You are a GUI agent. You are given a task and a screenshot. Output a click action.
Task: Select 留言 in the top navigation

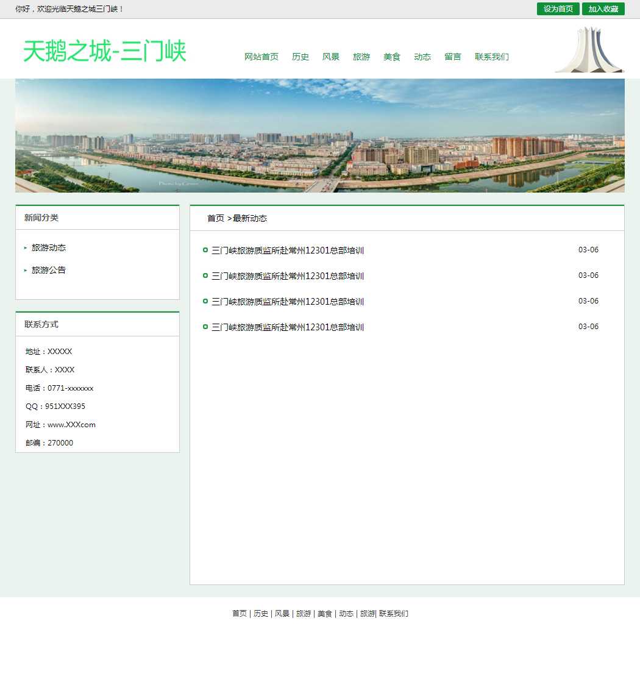point(452,57)
